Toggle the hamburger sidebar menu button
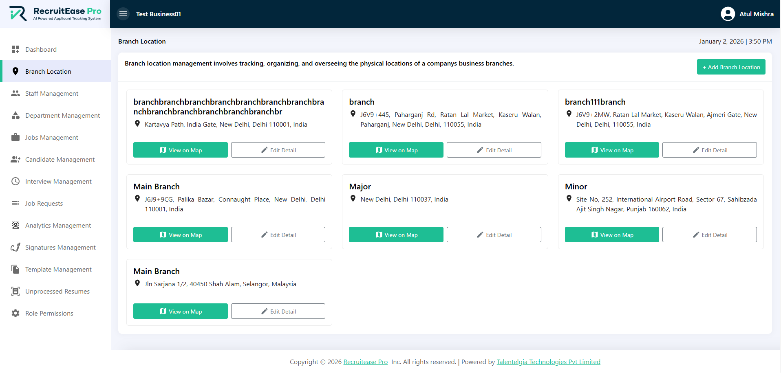The image size is (781, 373). (123, 14)
